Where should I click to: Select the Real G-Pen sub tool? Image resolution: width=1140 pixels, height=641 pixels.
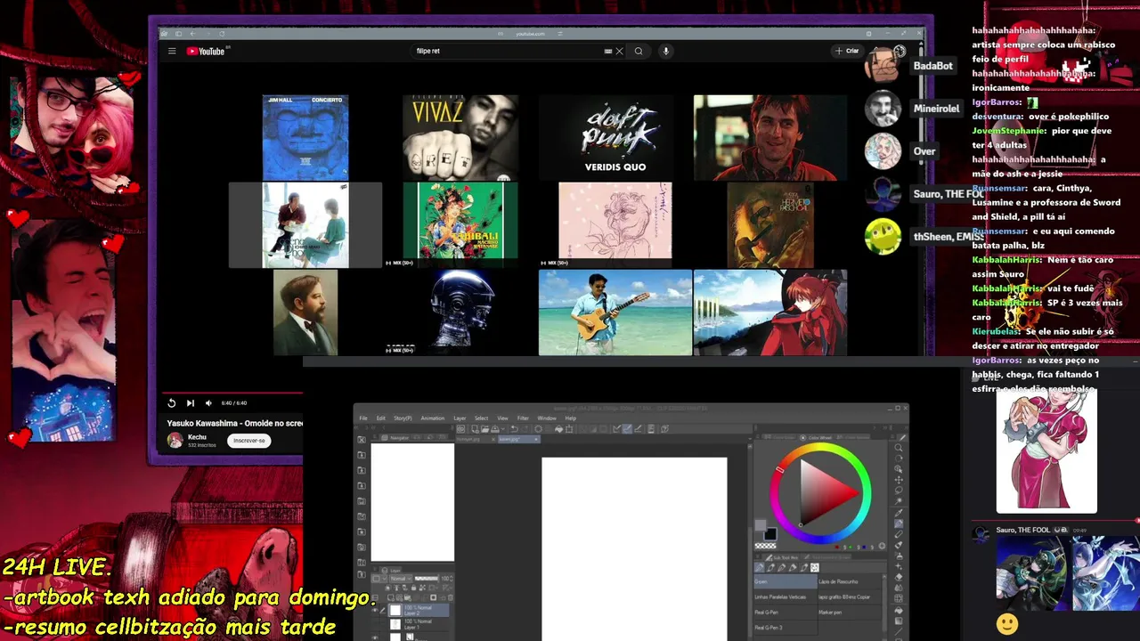pos(786,613)
